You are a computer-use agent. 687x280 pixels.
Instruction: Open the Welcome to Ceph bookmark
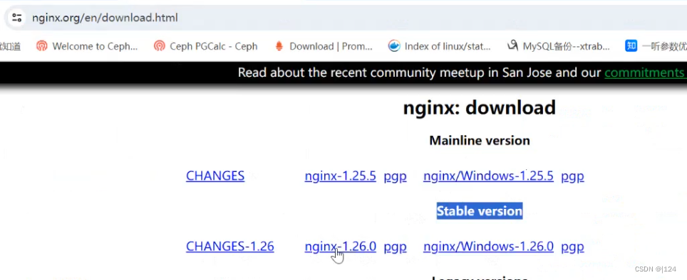click(x=87, y=46)
